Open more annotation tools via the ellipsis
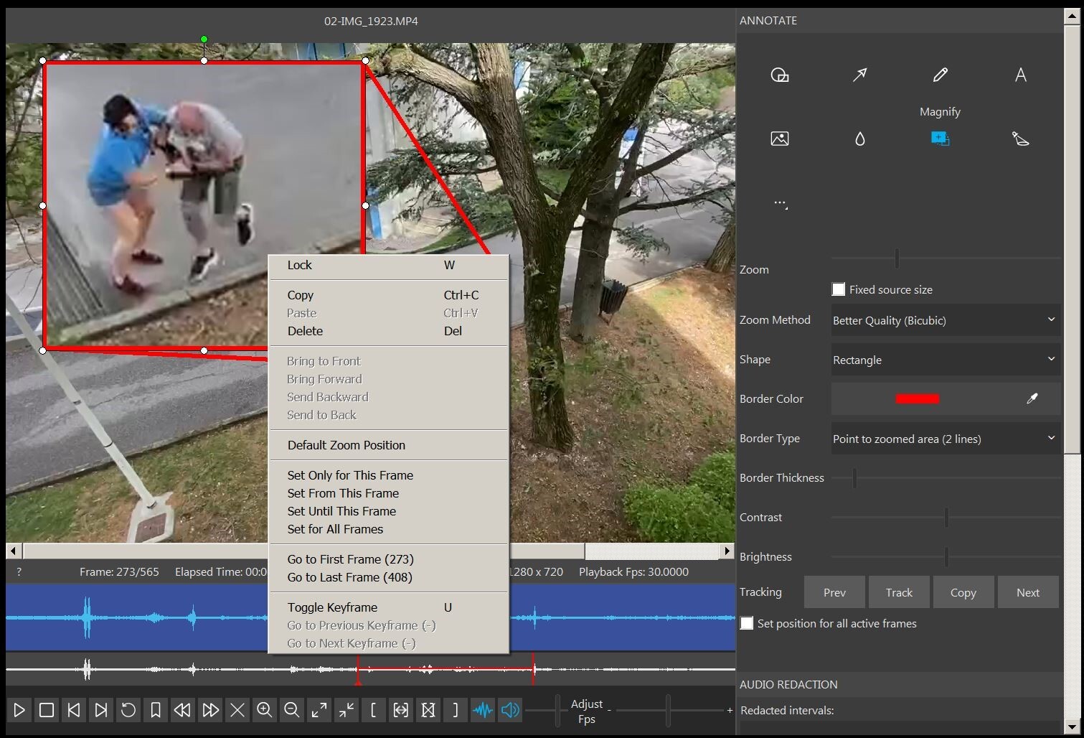The height and width of the screenshot is (738, 1084). tap(781, 203)
